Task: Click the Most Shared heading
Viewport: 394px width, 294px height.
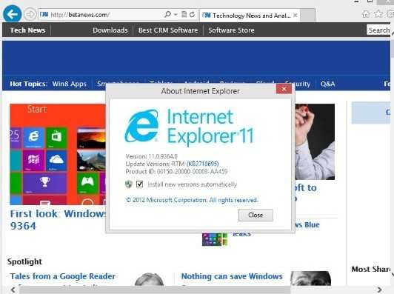Action: [371, 269]
